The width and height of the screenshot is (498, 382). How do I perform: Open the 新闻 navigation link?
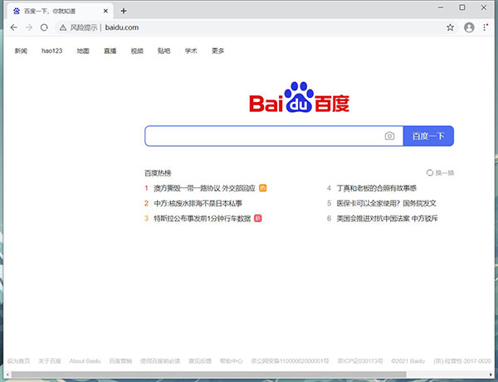21,51
